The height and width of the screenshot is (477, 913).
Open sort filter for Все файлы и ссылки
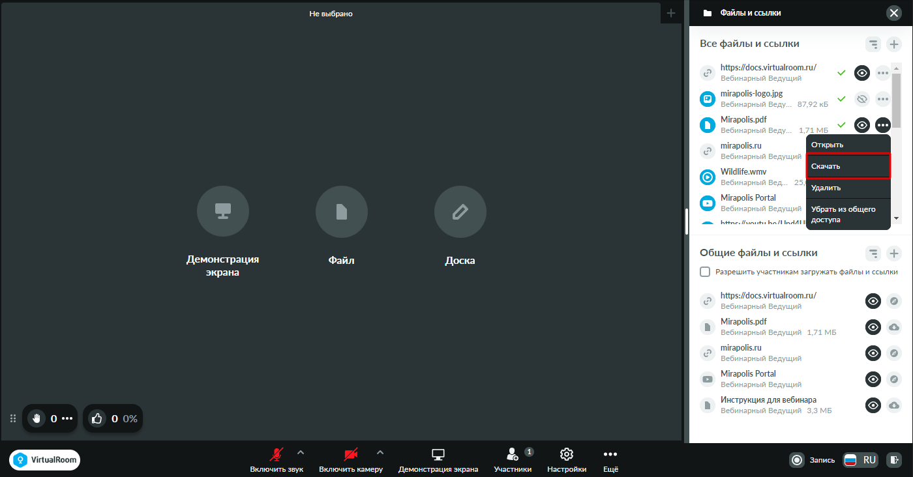pyautogui.click(x=873, y=44)
